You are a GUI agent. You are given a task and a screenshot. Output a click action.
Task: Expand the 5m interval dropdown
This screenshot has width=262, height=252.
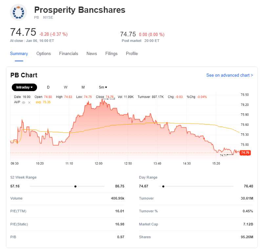(103, 87)
